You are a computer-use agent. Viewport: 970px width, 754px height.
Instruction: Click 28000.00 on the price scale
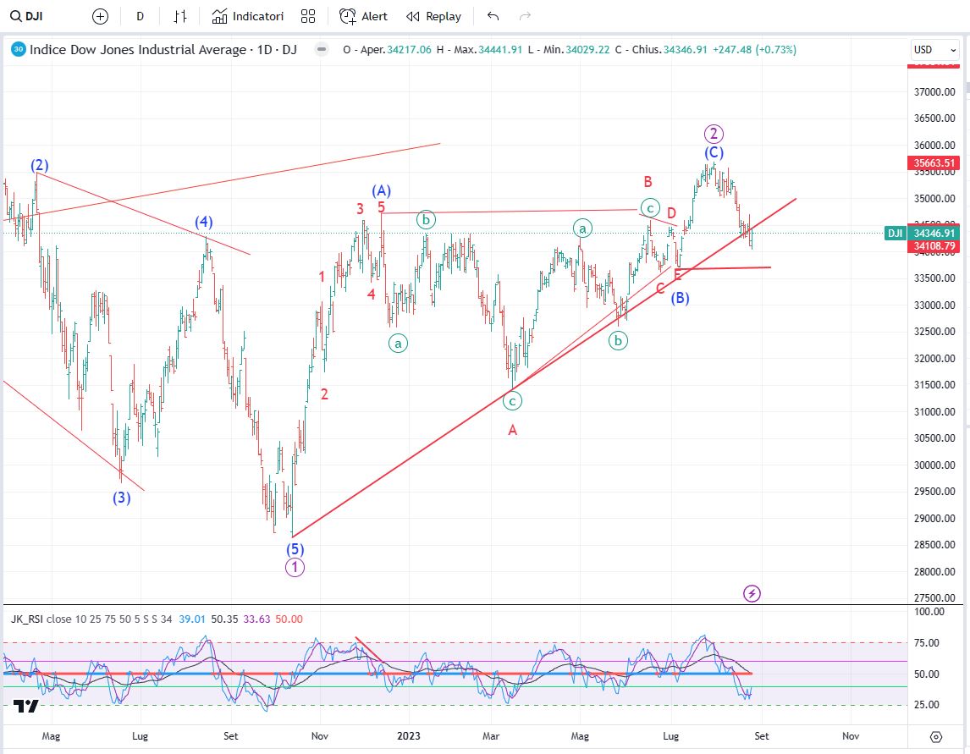tap(934, 571)
